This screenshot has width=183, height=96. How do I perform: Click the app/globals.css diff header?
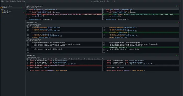point(32,23)
